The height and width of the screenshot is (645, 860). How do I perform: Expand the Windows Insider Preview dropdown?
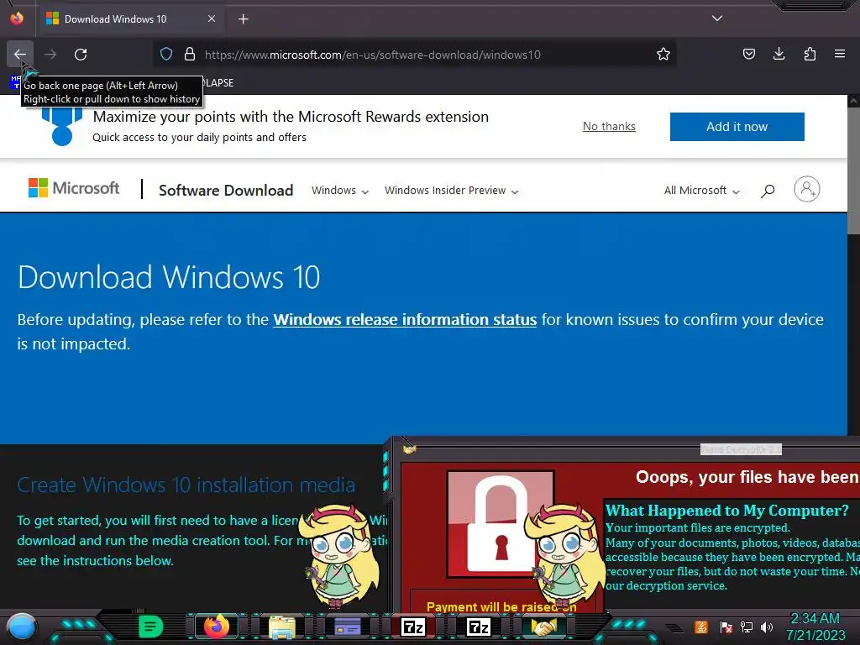pyautogui.click(x=451, y=191)
